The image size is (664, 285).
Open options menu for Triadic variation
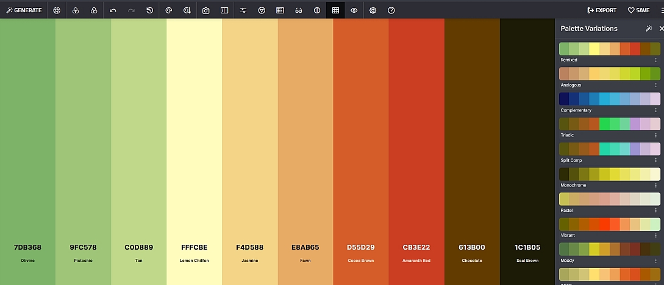pos(655,135)
